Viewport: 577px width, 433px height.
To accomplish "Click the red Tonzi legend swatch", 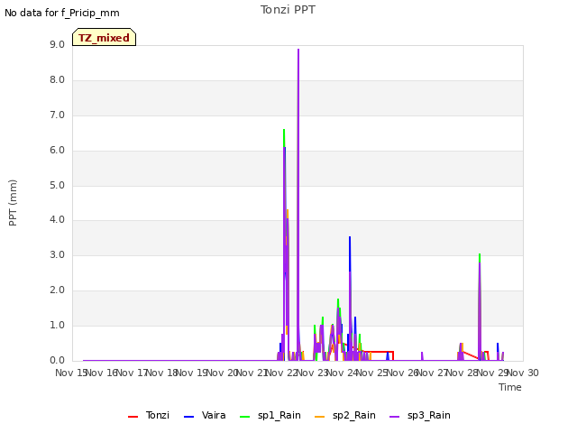I will tap(133, 417).
